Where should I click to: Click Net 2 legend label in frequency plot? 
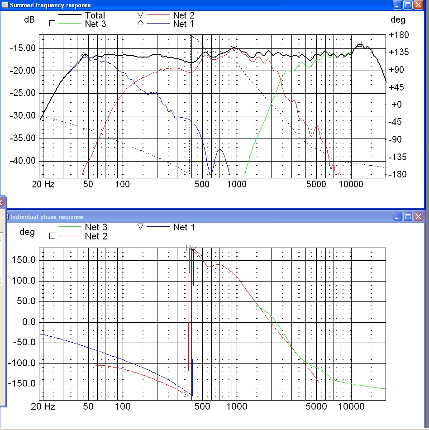pyautogui.click(x=184, y=15)
